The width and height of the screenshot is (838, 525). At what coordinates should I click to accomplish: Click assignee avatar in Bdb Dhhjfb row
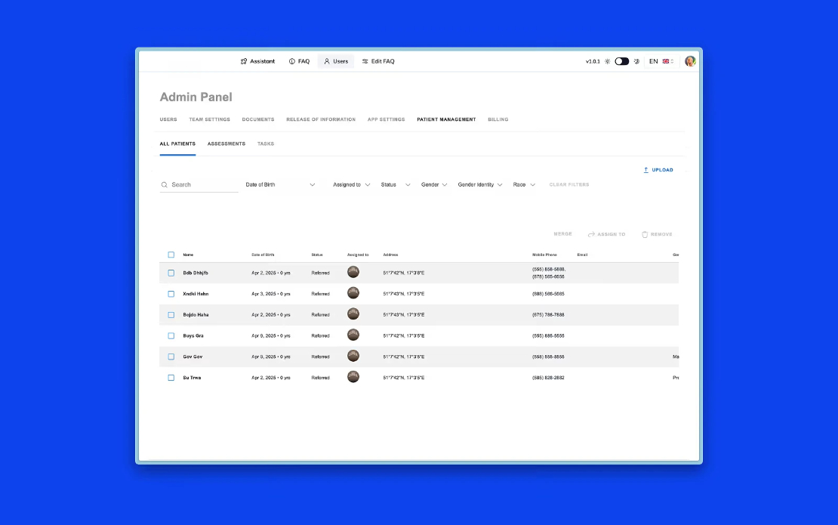coord(353,272)
